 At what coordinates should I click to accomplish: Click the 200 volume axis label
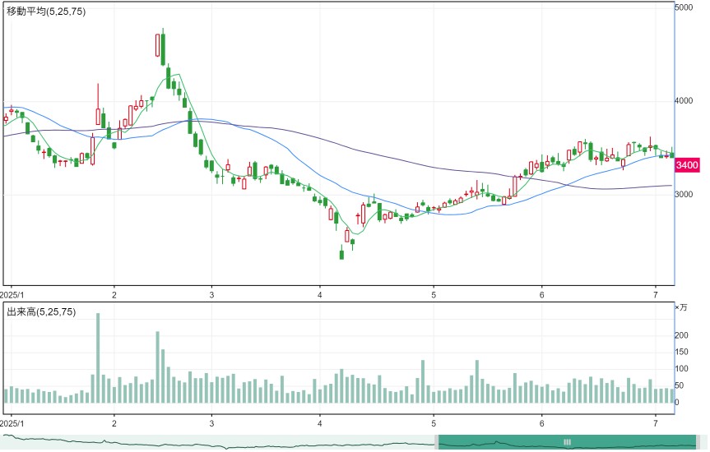coord(681,335)
